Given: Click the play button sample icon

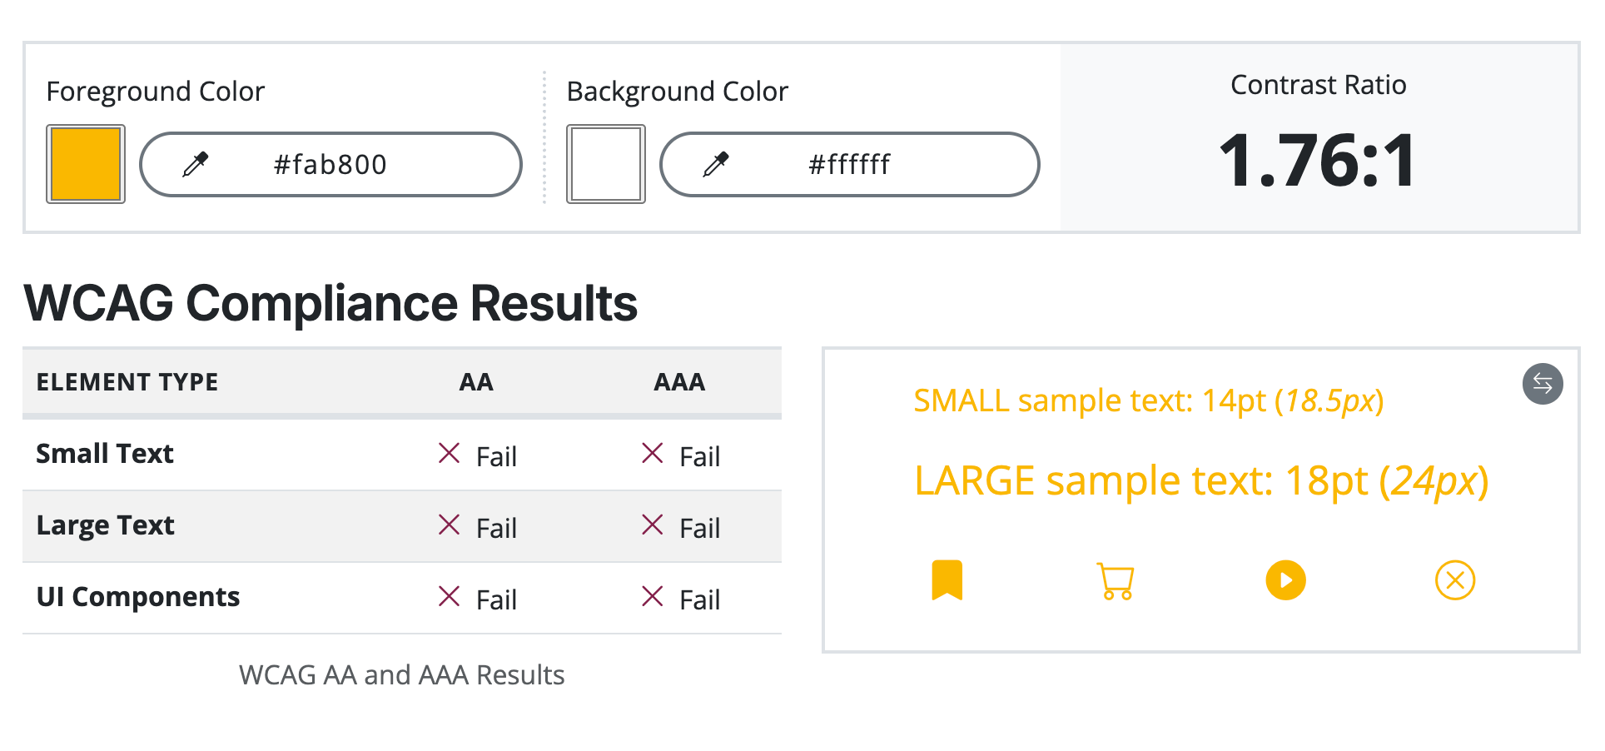Looking at the screenshot, I should point(1285,580).
